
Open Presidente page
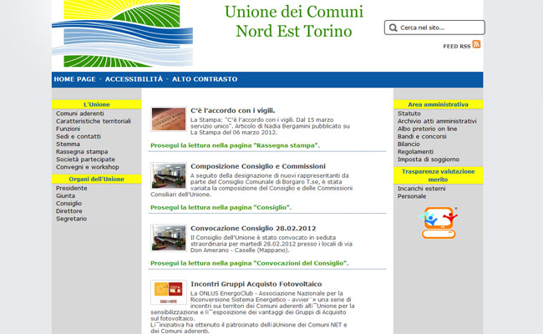tap(72, 188)
